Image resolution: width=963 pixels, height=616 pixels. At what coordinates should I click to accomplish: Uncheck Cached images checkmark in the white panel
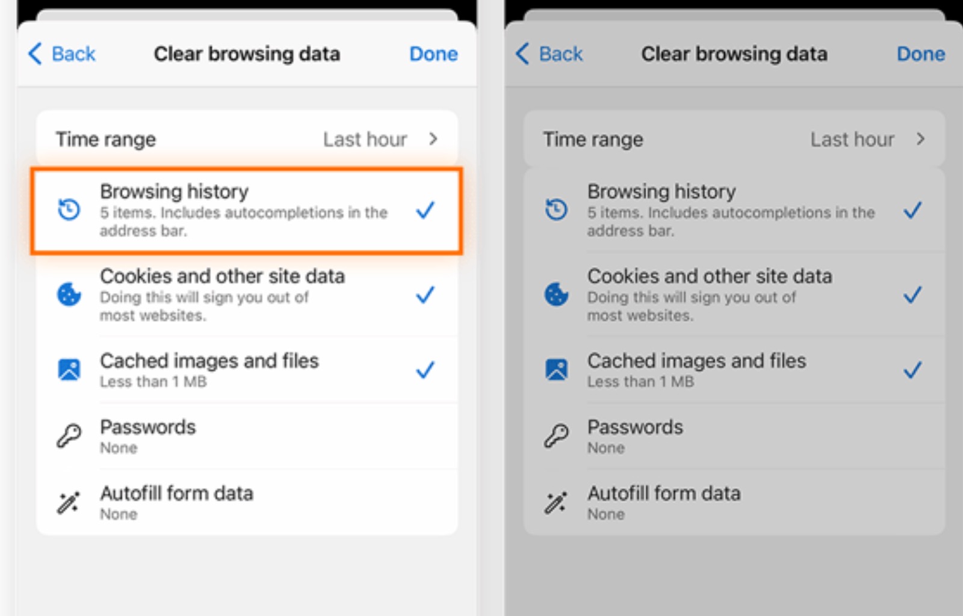pyautogui.click(x=425, y=369)
